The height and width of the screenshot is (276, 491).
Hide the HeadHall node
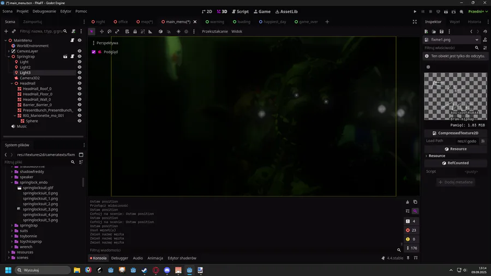click(80, 83)
